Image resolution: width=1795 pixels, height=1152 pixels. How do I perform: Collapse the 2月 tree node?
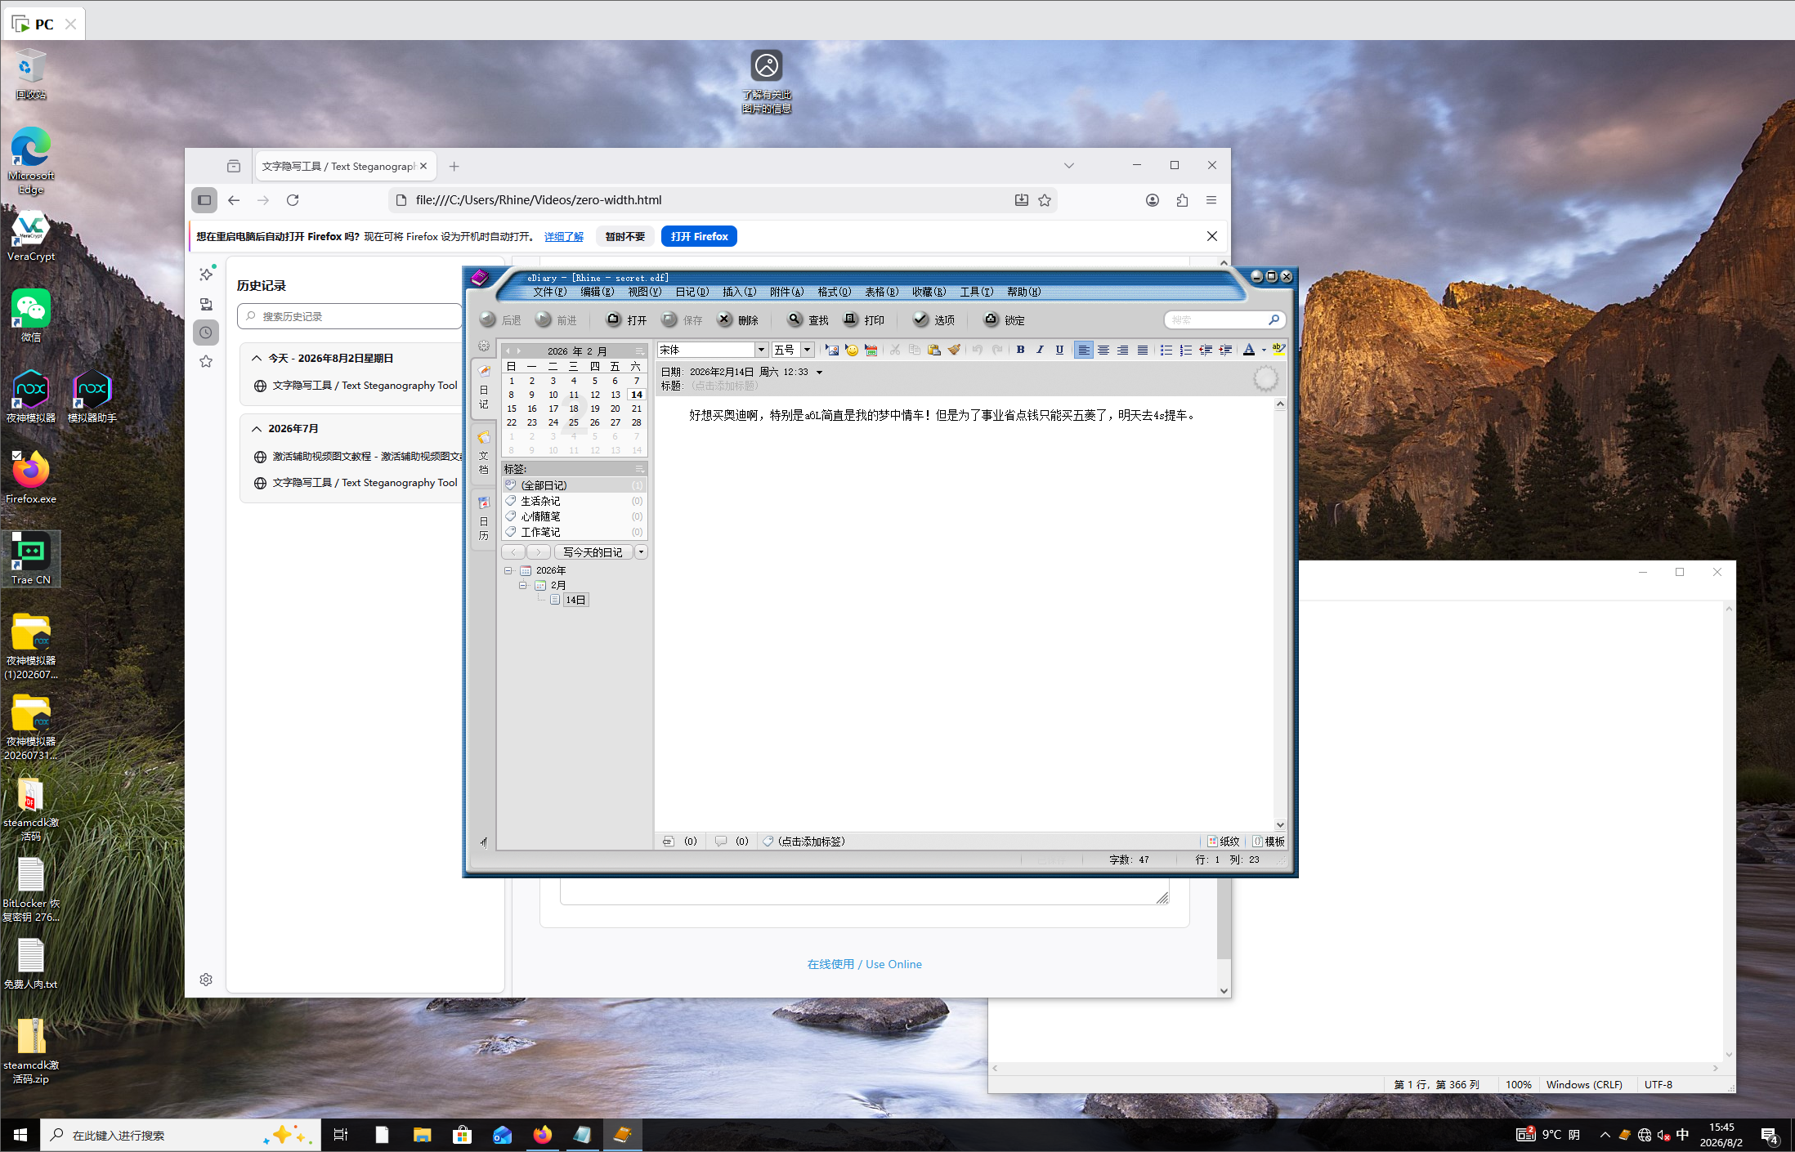(x=522, y=585)
